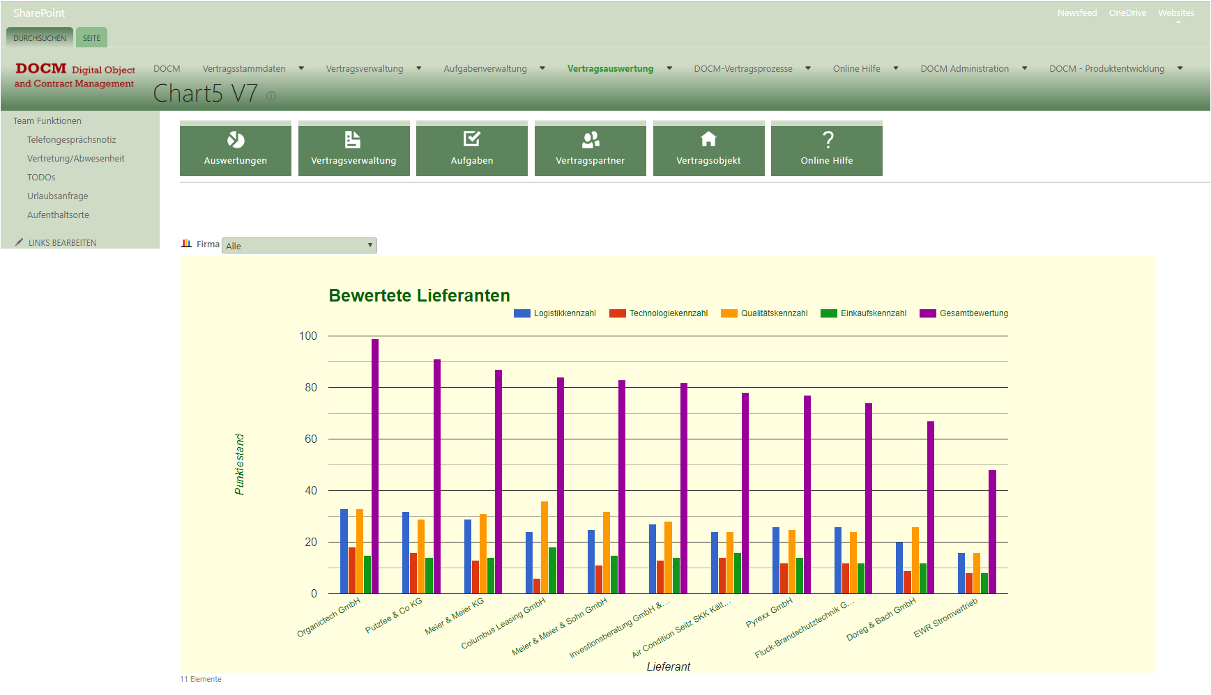
Task: Click the pencil icon for Links bearbeiten
Action: pos(19,242)
